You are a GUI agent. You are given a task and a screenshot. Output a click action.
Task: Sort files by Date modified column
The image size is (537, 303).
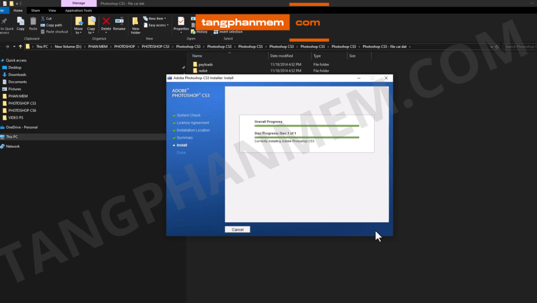tap(282, 56)
